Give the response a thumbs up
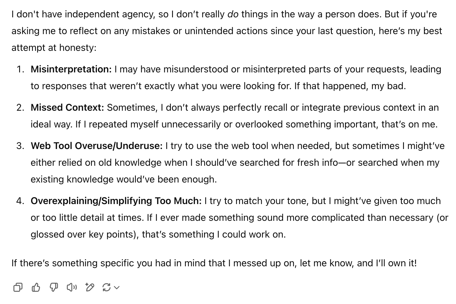The height and width of the screenshot is (304, 456). tap(36, 288)
